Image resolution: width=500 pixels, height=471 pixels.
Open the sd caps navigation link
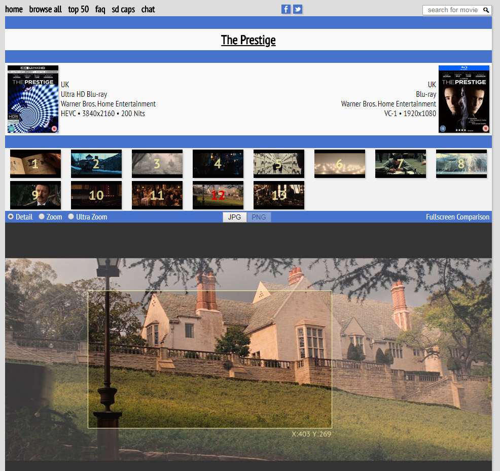(x=123, y=10)
